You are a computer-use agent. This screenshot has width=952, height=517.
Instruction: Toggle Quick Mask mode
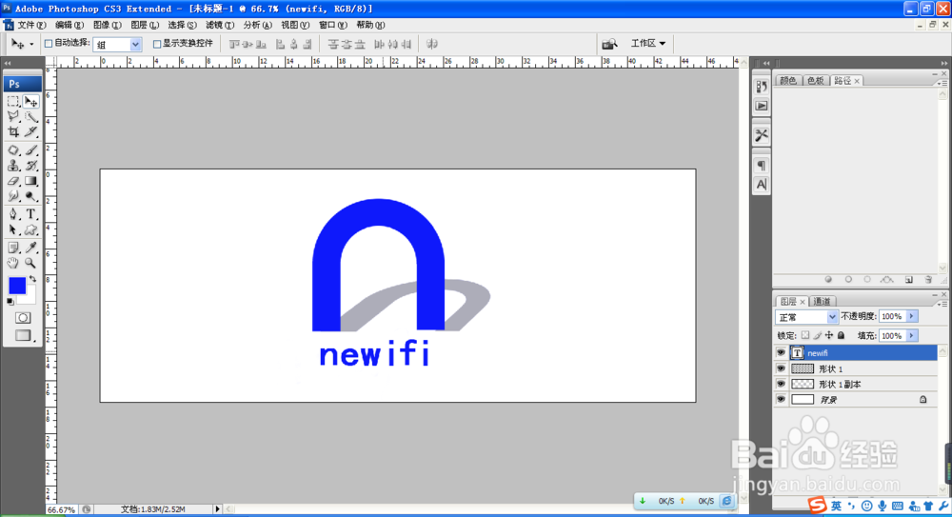[x=23, y=318]
